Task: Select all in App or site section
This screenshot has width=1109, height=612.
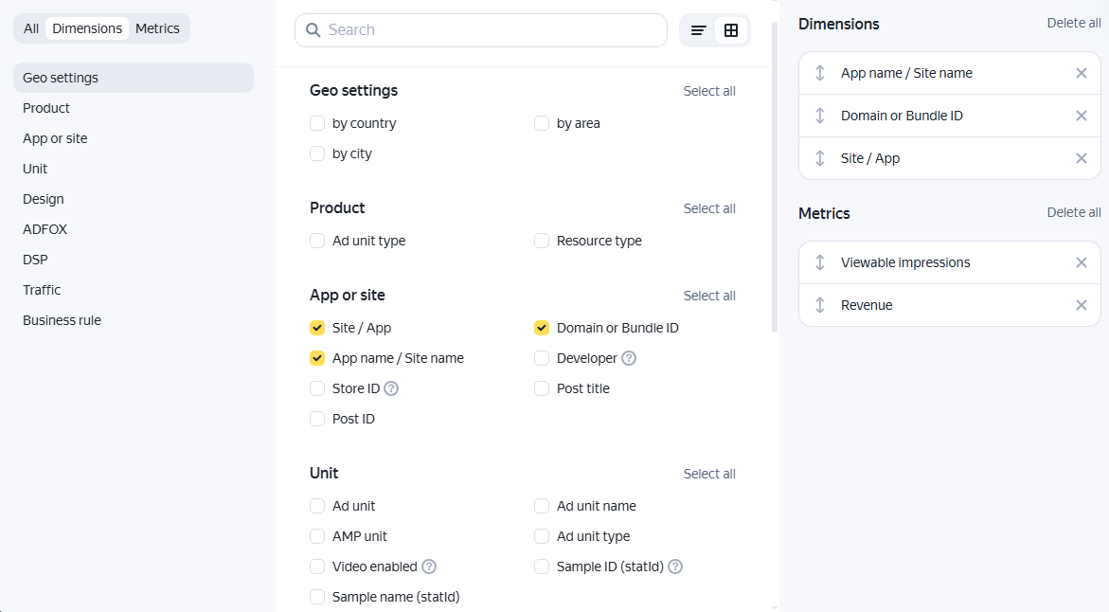Action: 709,296
